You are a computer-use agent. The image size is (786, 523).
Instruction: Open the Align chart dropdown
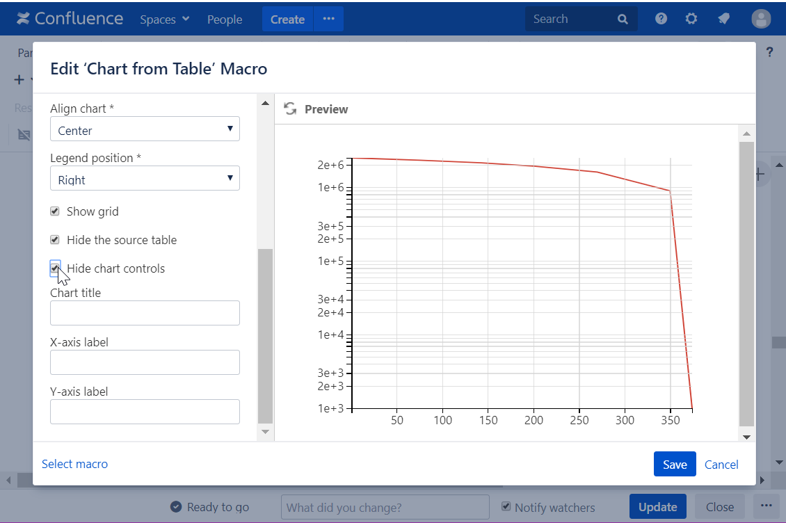pos(145,129)
